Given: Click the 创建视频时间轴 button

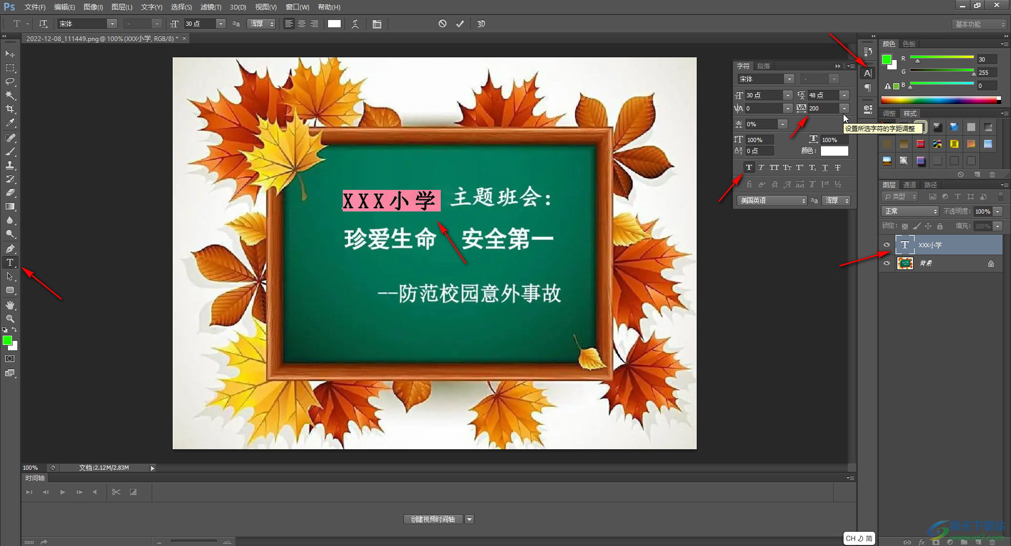Looking at the screenshot, I should point(433,519).
